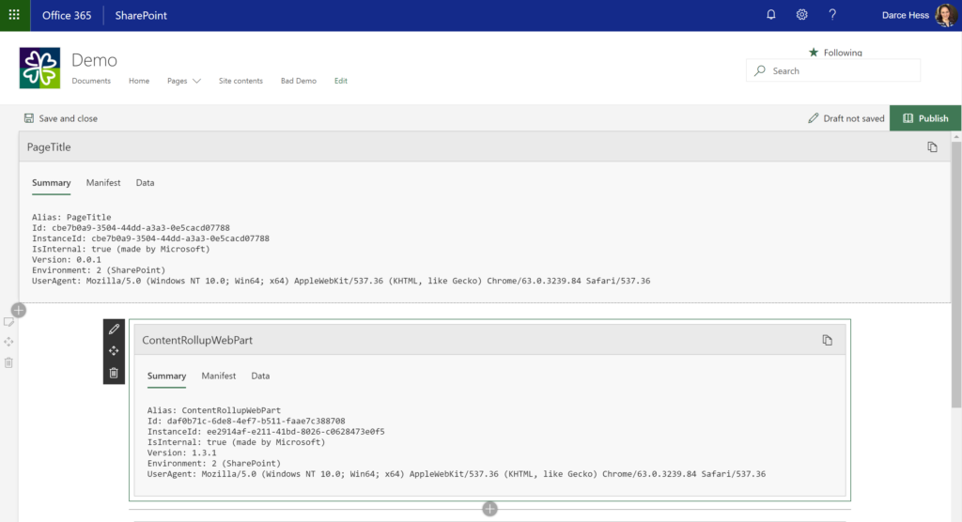Screen dimensions: 962x522
Task: Click edit section icon in left margin
Action: click(x=8, y=322)
